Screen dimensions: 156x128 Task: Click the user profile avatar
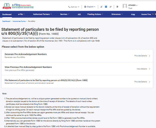125,6
